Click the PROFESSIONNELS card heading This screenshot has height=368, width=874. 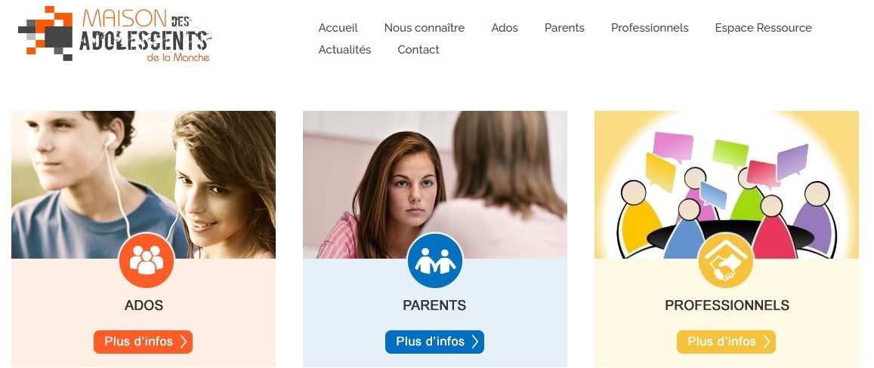click(x=727, y=305)
